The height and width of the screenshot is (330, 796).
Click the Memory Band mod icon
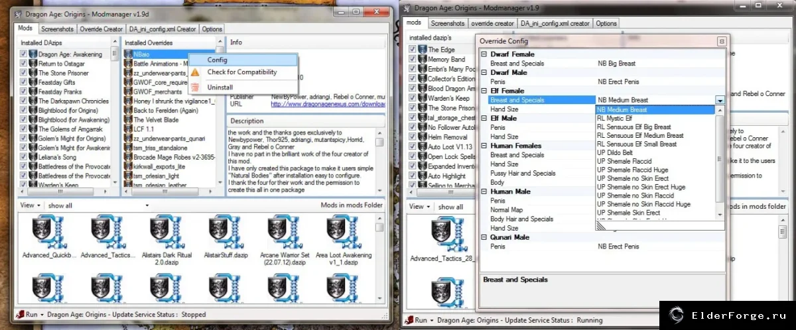422,59
